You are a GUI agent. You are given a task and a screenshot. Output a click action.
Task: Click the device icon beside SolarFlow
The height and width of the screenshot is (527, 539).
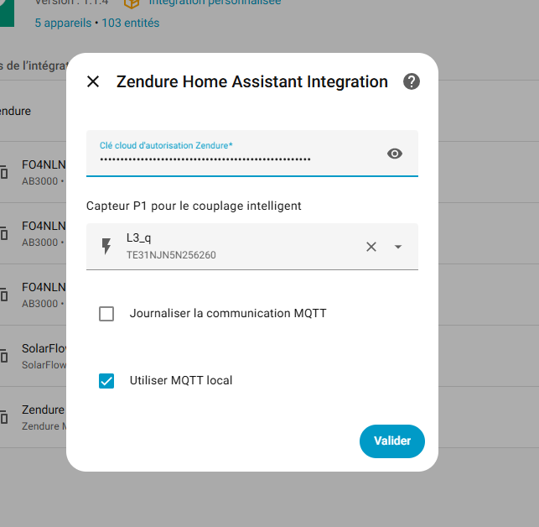[x=4, y=357]
